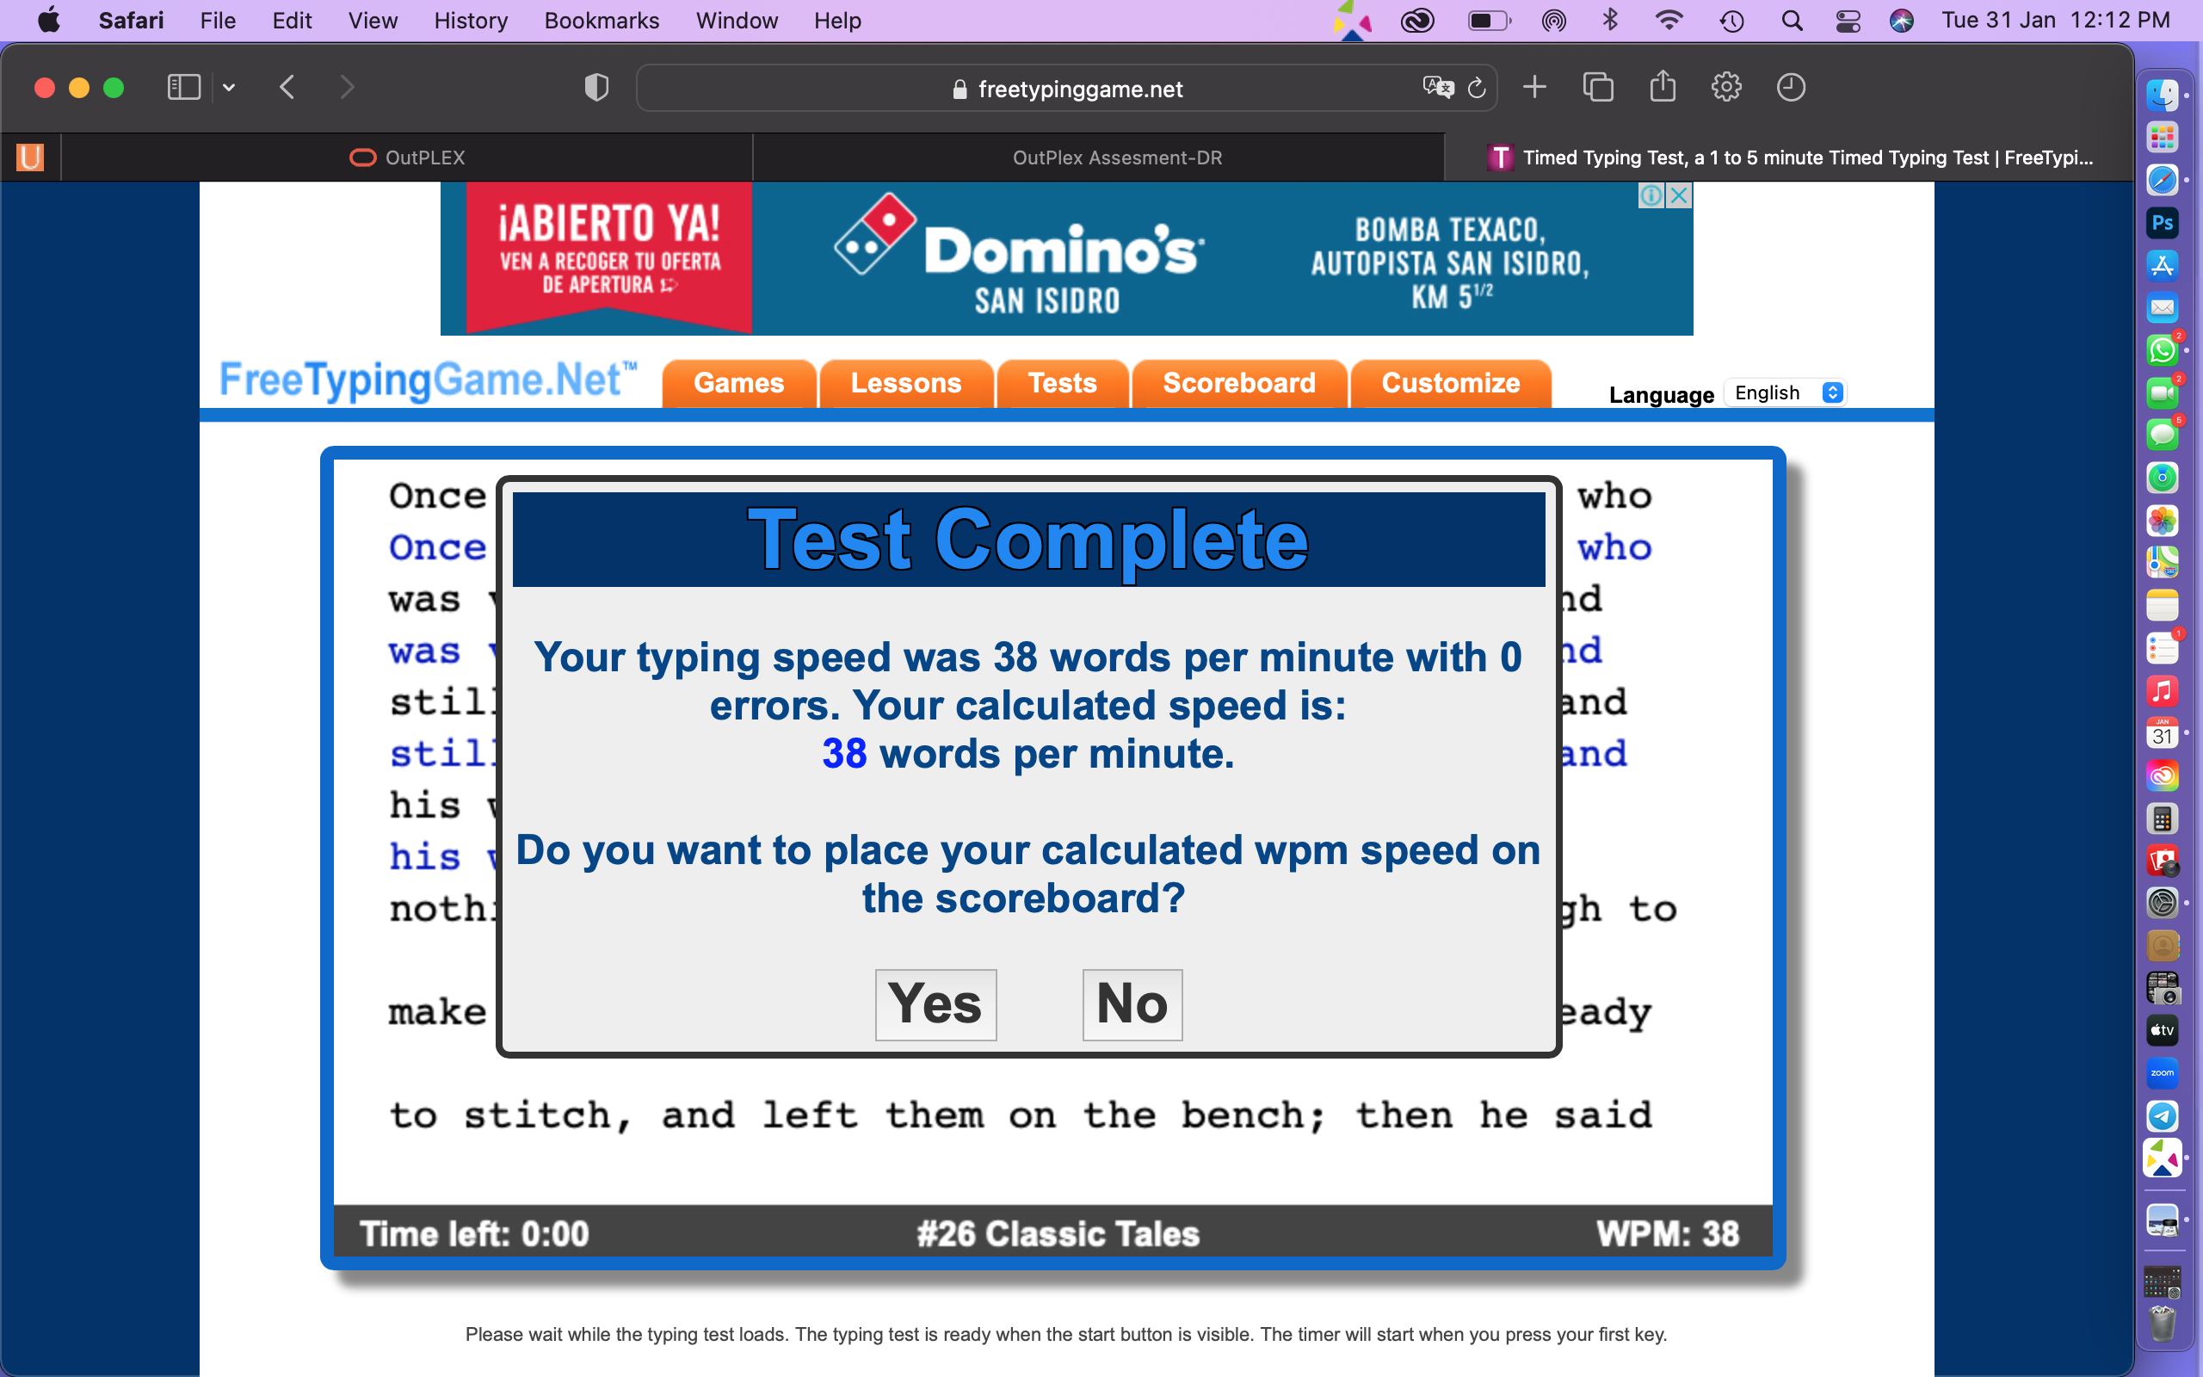Go back with the back arrow
Viewport: 2203px width, 1377px height.
pyautogui.click(x=287, y=88)
